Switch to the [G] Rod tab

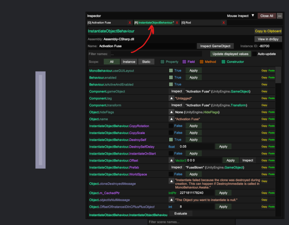[x=201, y=23]
